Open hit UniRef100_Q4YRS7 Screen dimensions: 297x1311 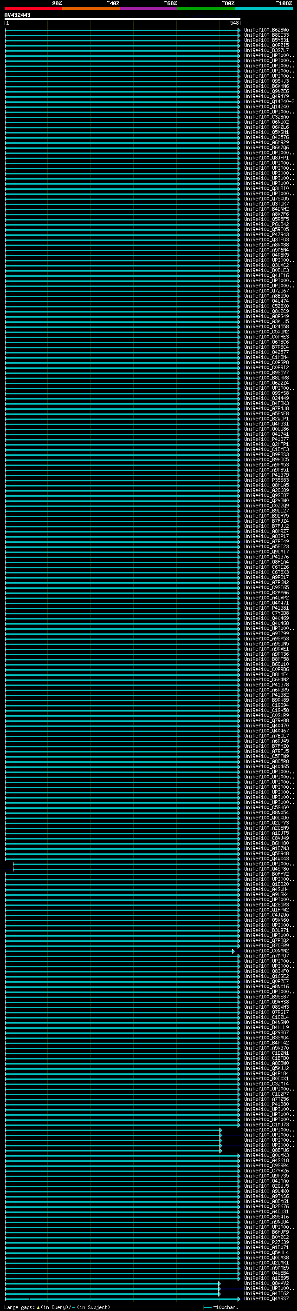point(266,1299)
